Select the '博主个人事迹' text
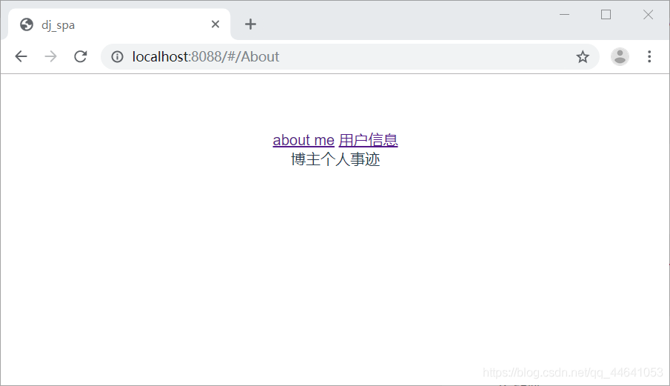Screen dimensions: 670x386 (x=335, y=159)
